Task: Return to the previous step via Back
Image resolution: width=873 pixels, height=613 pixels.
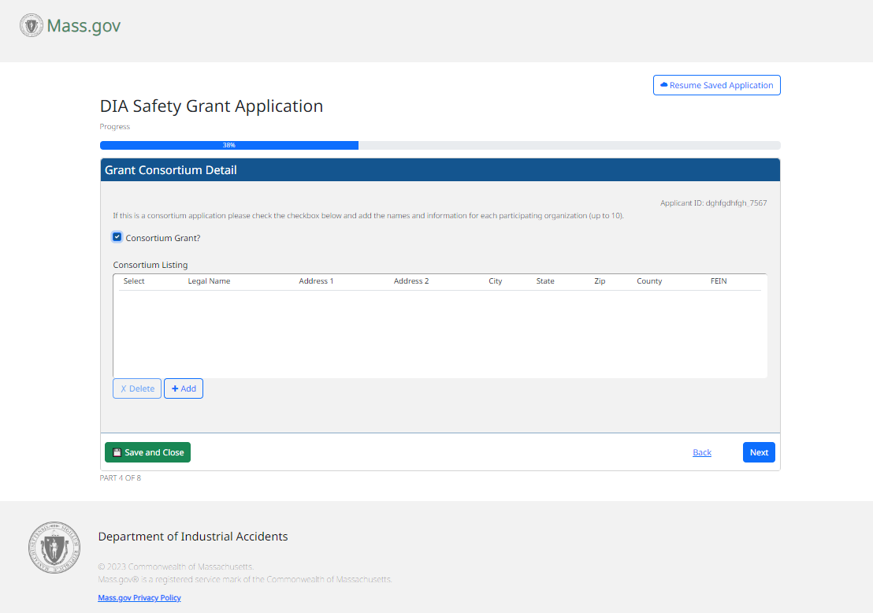Action: (x=701, y=452)
